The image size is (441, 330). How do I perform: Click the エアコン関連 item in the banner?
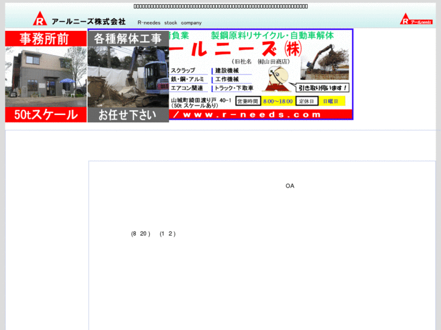pos(187,88)
